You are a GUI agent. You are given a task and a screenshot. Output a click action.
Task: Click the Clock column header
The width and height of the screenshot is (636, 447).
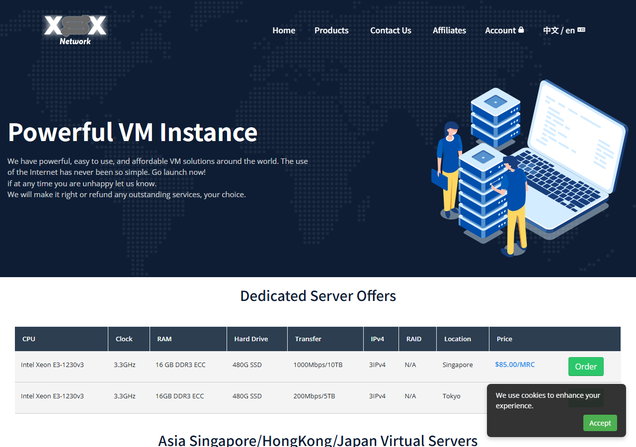129,339
